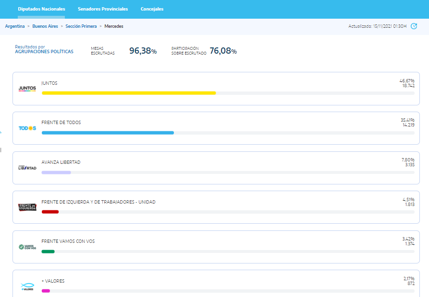Click the Vamos Con Vos logo
This screenshot has width=429, height=297.
(27, 247)
